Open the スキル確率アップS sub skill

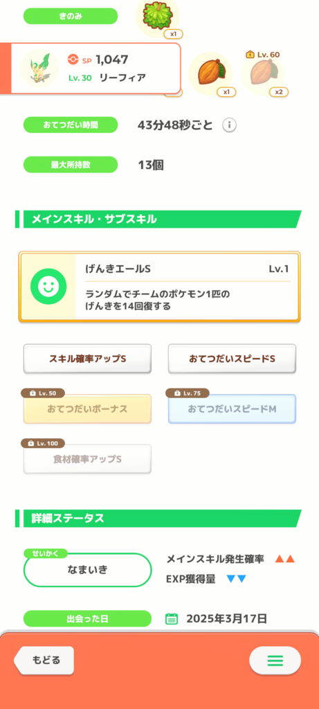click(x=87, y=359)
